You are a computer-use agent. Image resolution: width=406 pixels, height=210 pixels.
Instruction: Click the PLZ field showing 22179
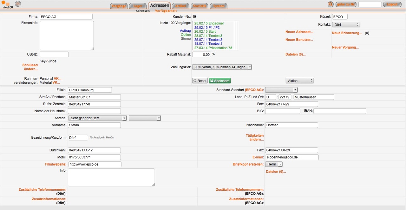coord(285,97)
